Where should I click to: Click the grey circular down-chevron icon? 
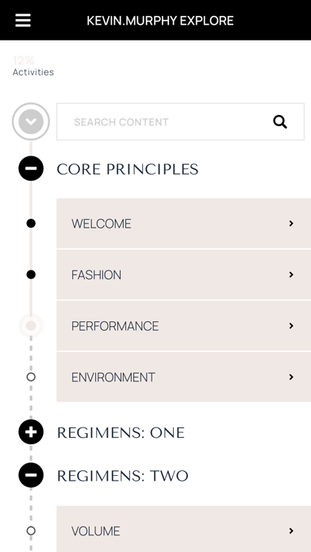coord(31,121)
